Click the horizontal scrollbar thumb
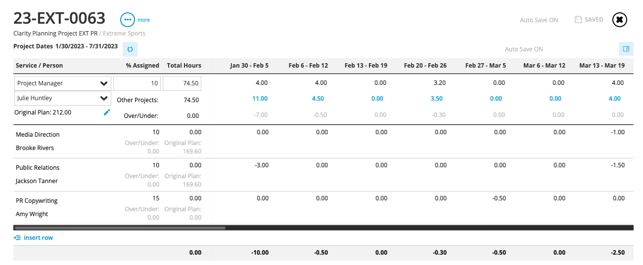The image size is (643, 265). (120, 228)
